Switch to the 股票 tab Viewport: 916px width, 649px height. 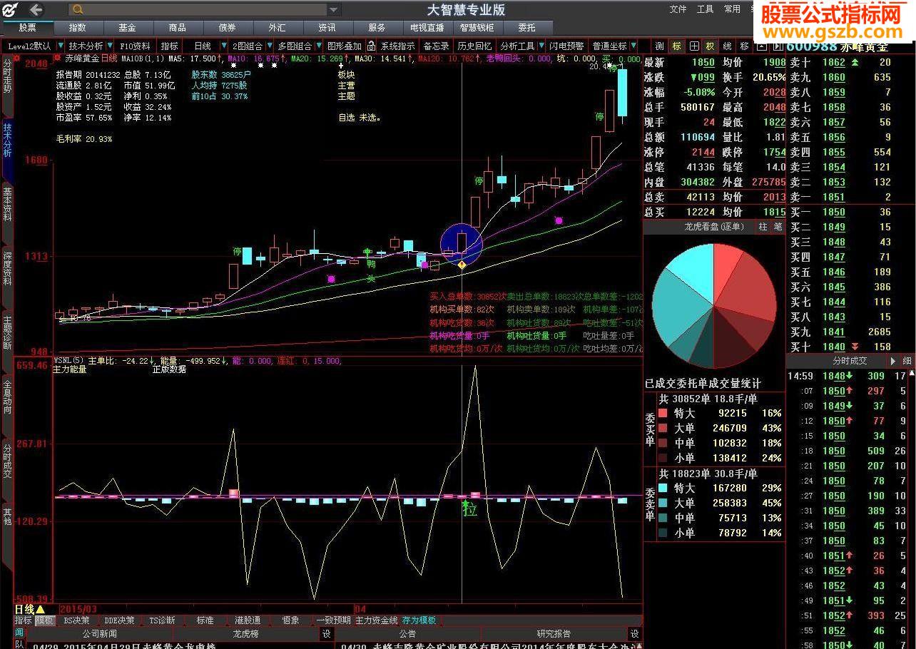(x=28, y=28)
